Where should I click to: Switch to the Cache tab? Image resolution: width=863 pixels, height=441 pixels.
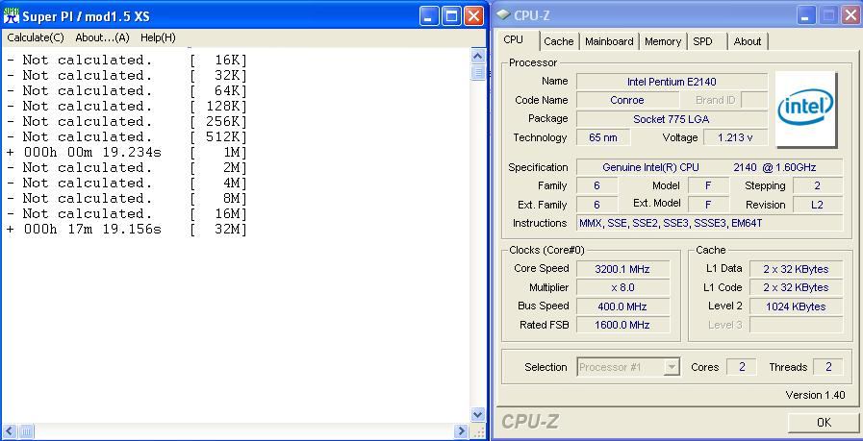pos(559,41)
